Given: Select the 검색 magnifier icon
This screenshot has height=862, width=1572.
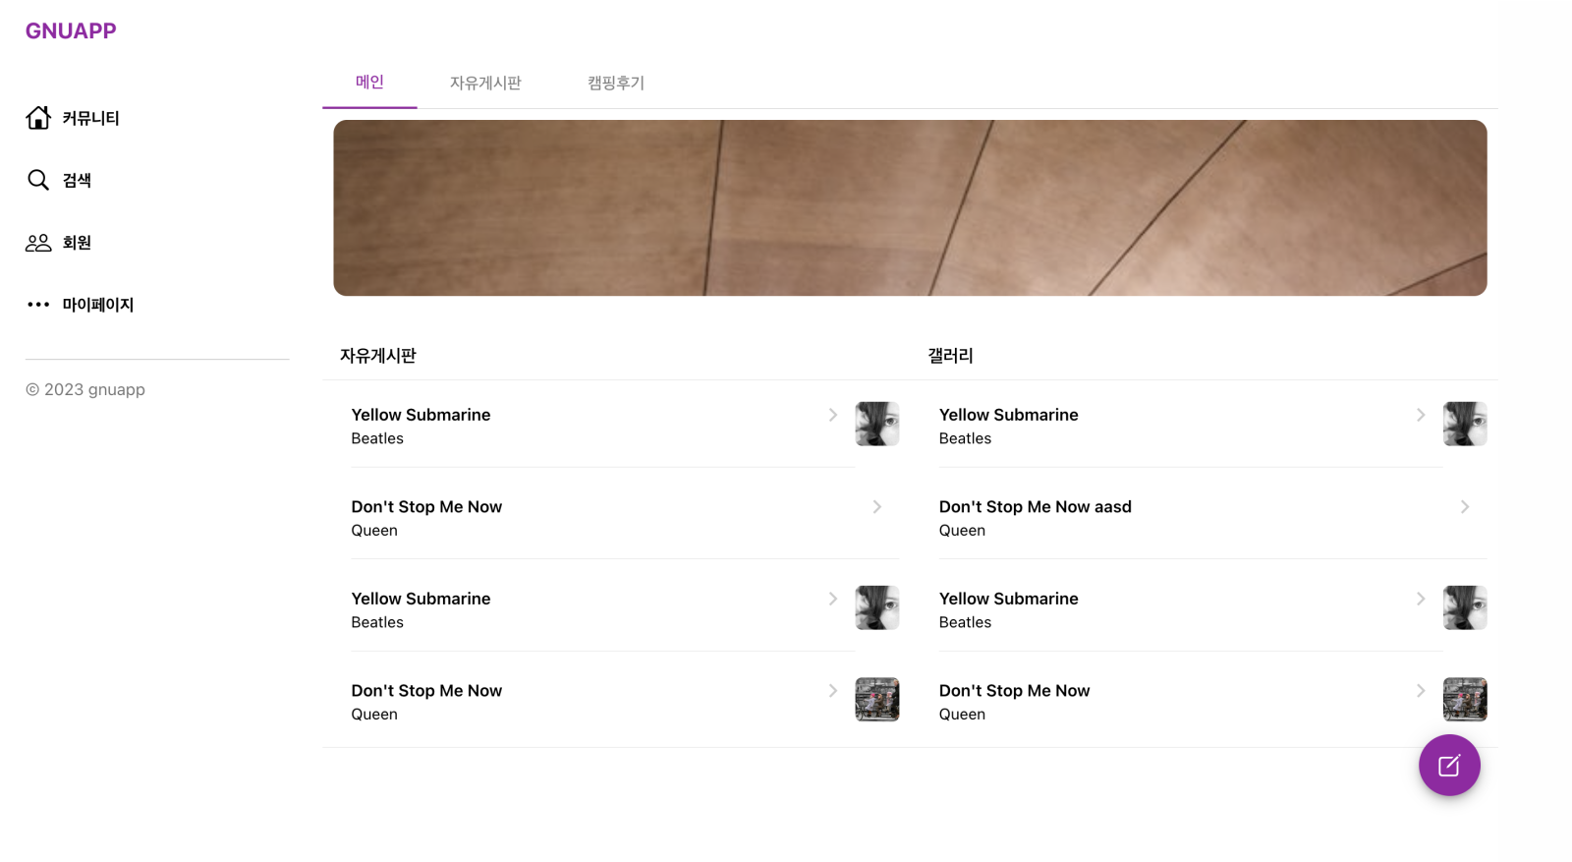Looking at the screenshot, I should 37,180.
